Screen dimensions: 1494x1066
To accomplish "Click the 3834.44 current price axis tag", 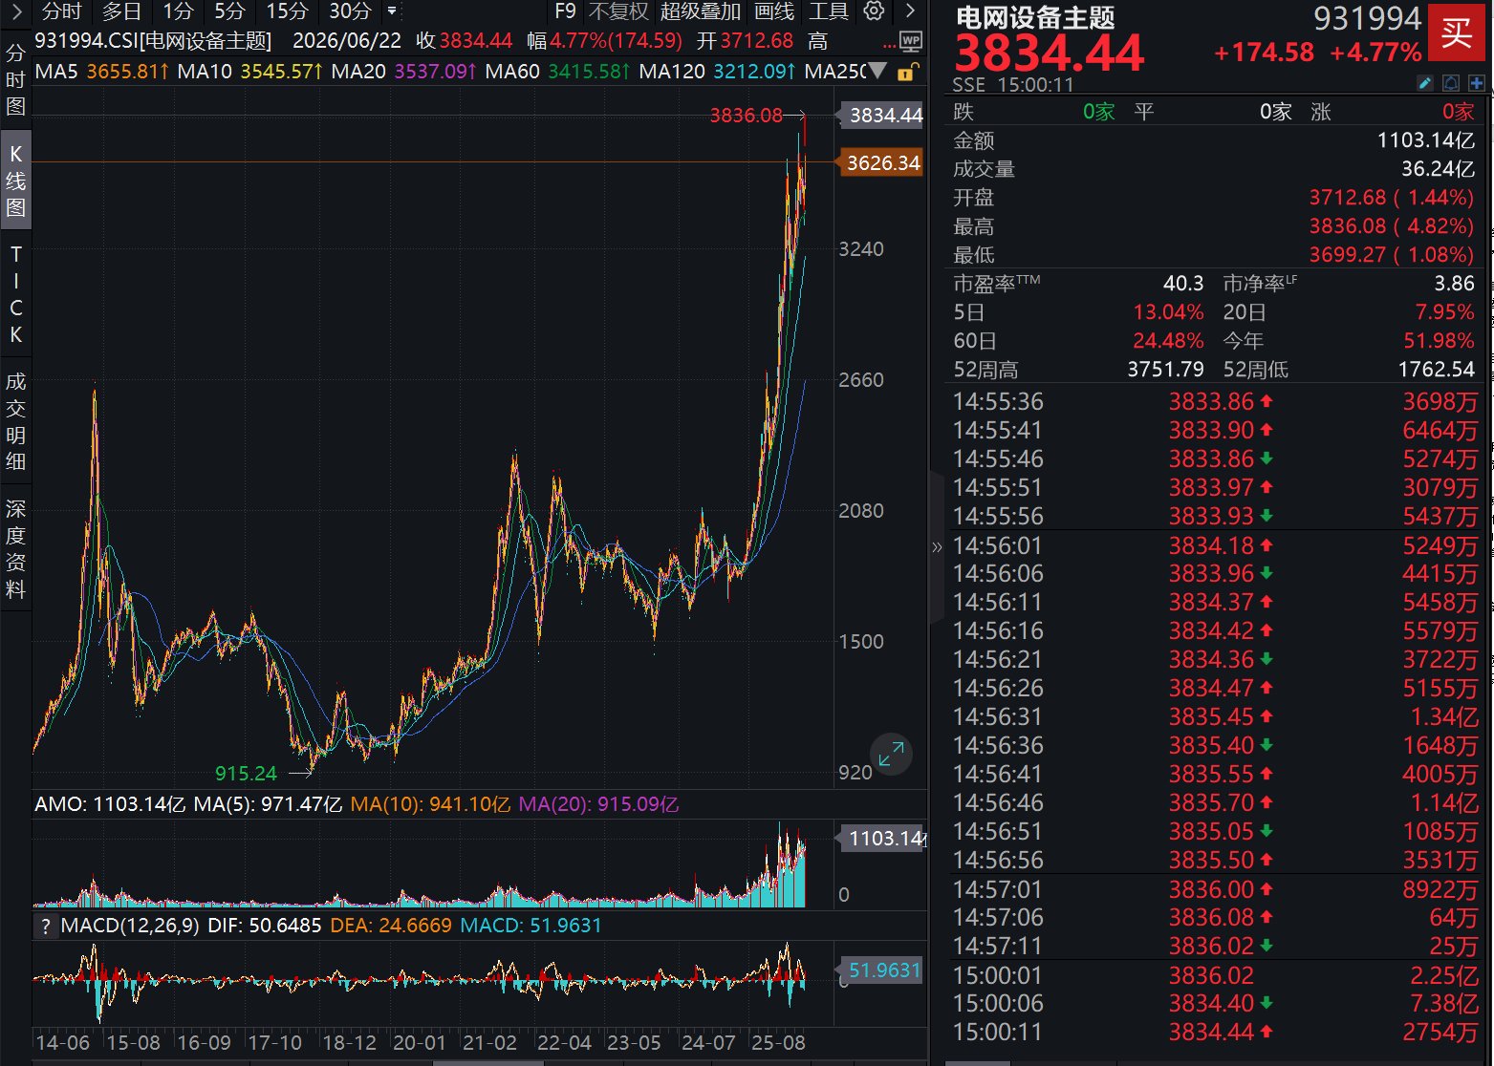I will [x=880, y=116].
